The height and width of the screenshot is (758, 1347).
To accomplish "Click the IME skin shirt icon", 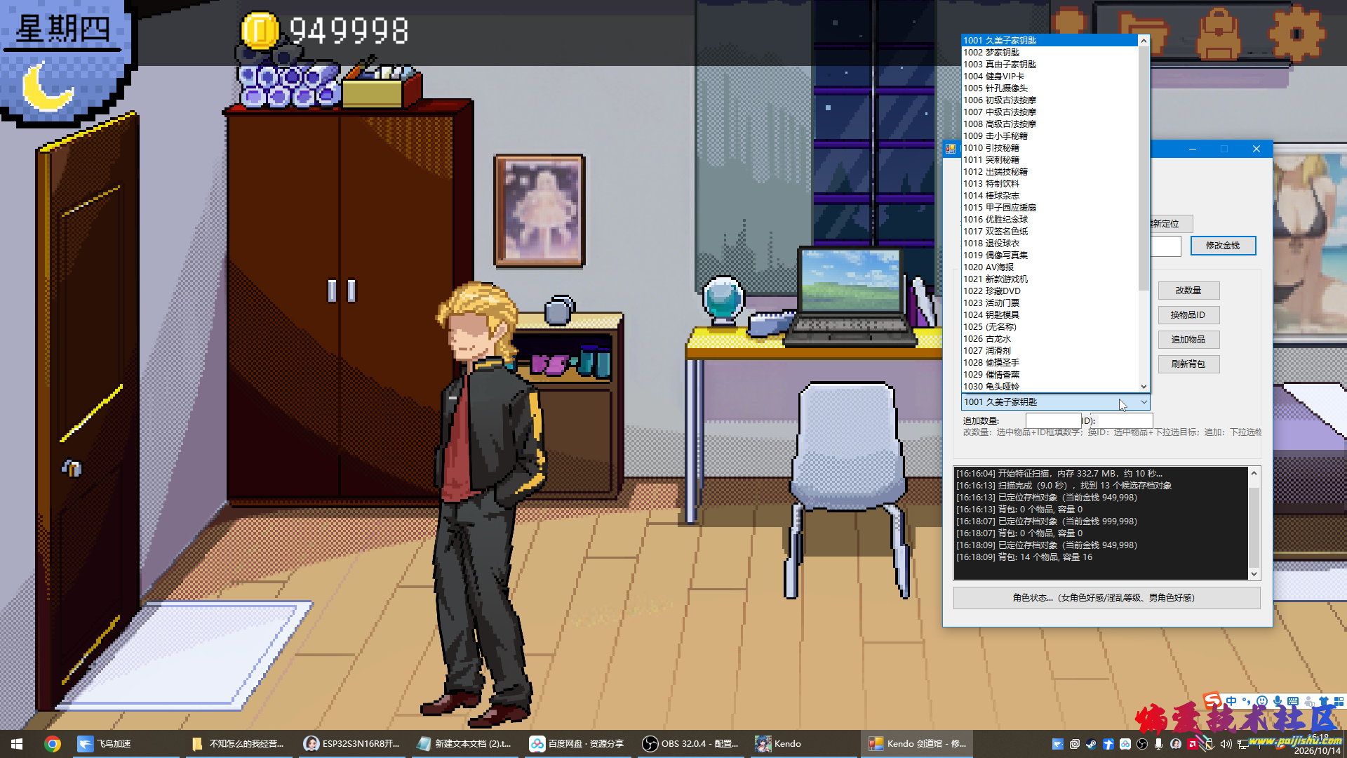I will [x=1324, y=700].
